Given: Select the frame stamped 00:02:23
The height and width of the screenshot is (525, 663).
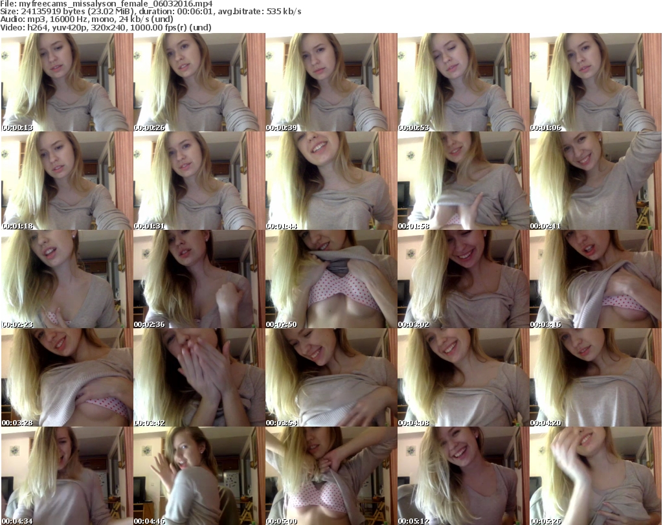Looking at the screenshot, I should [67, 279].
